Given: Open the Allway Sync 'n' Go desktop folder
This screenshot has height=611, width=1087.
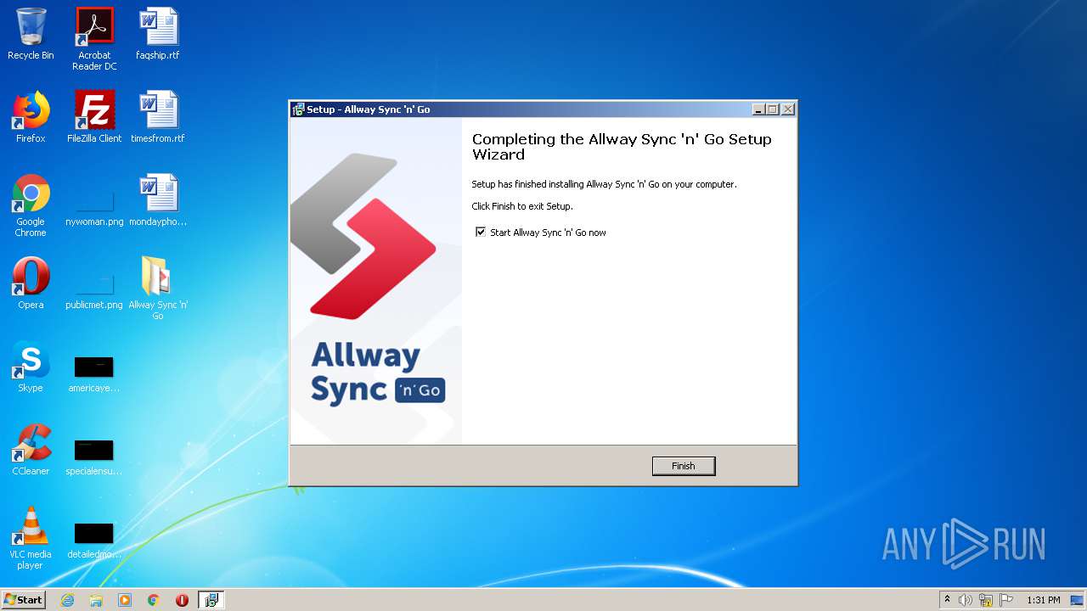Looking at the screenshot, I should coord(158,289).
